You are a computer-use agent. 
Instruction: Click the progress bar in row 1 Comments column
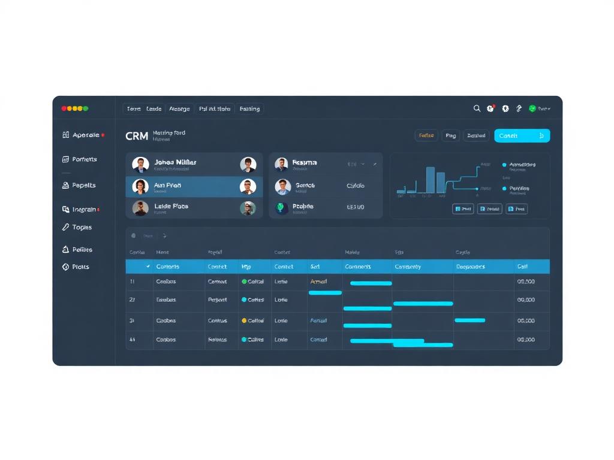click(371, 283)
